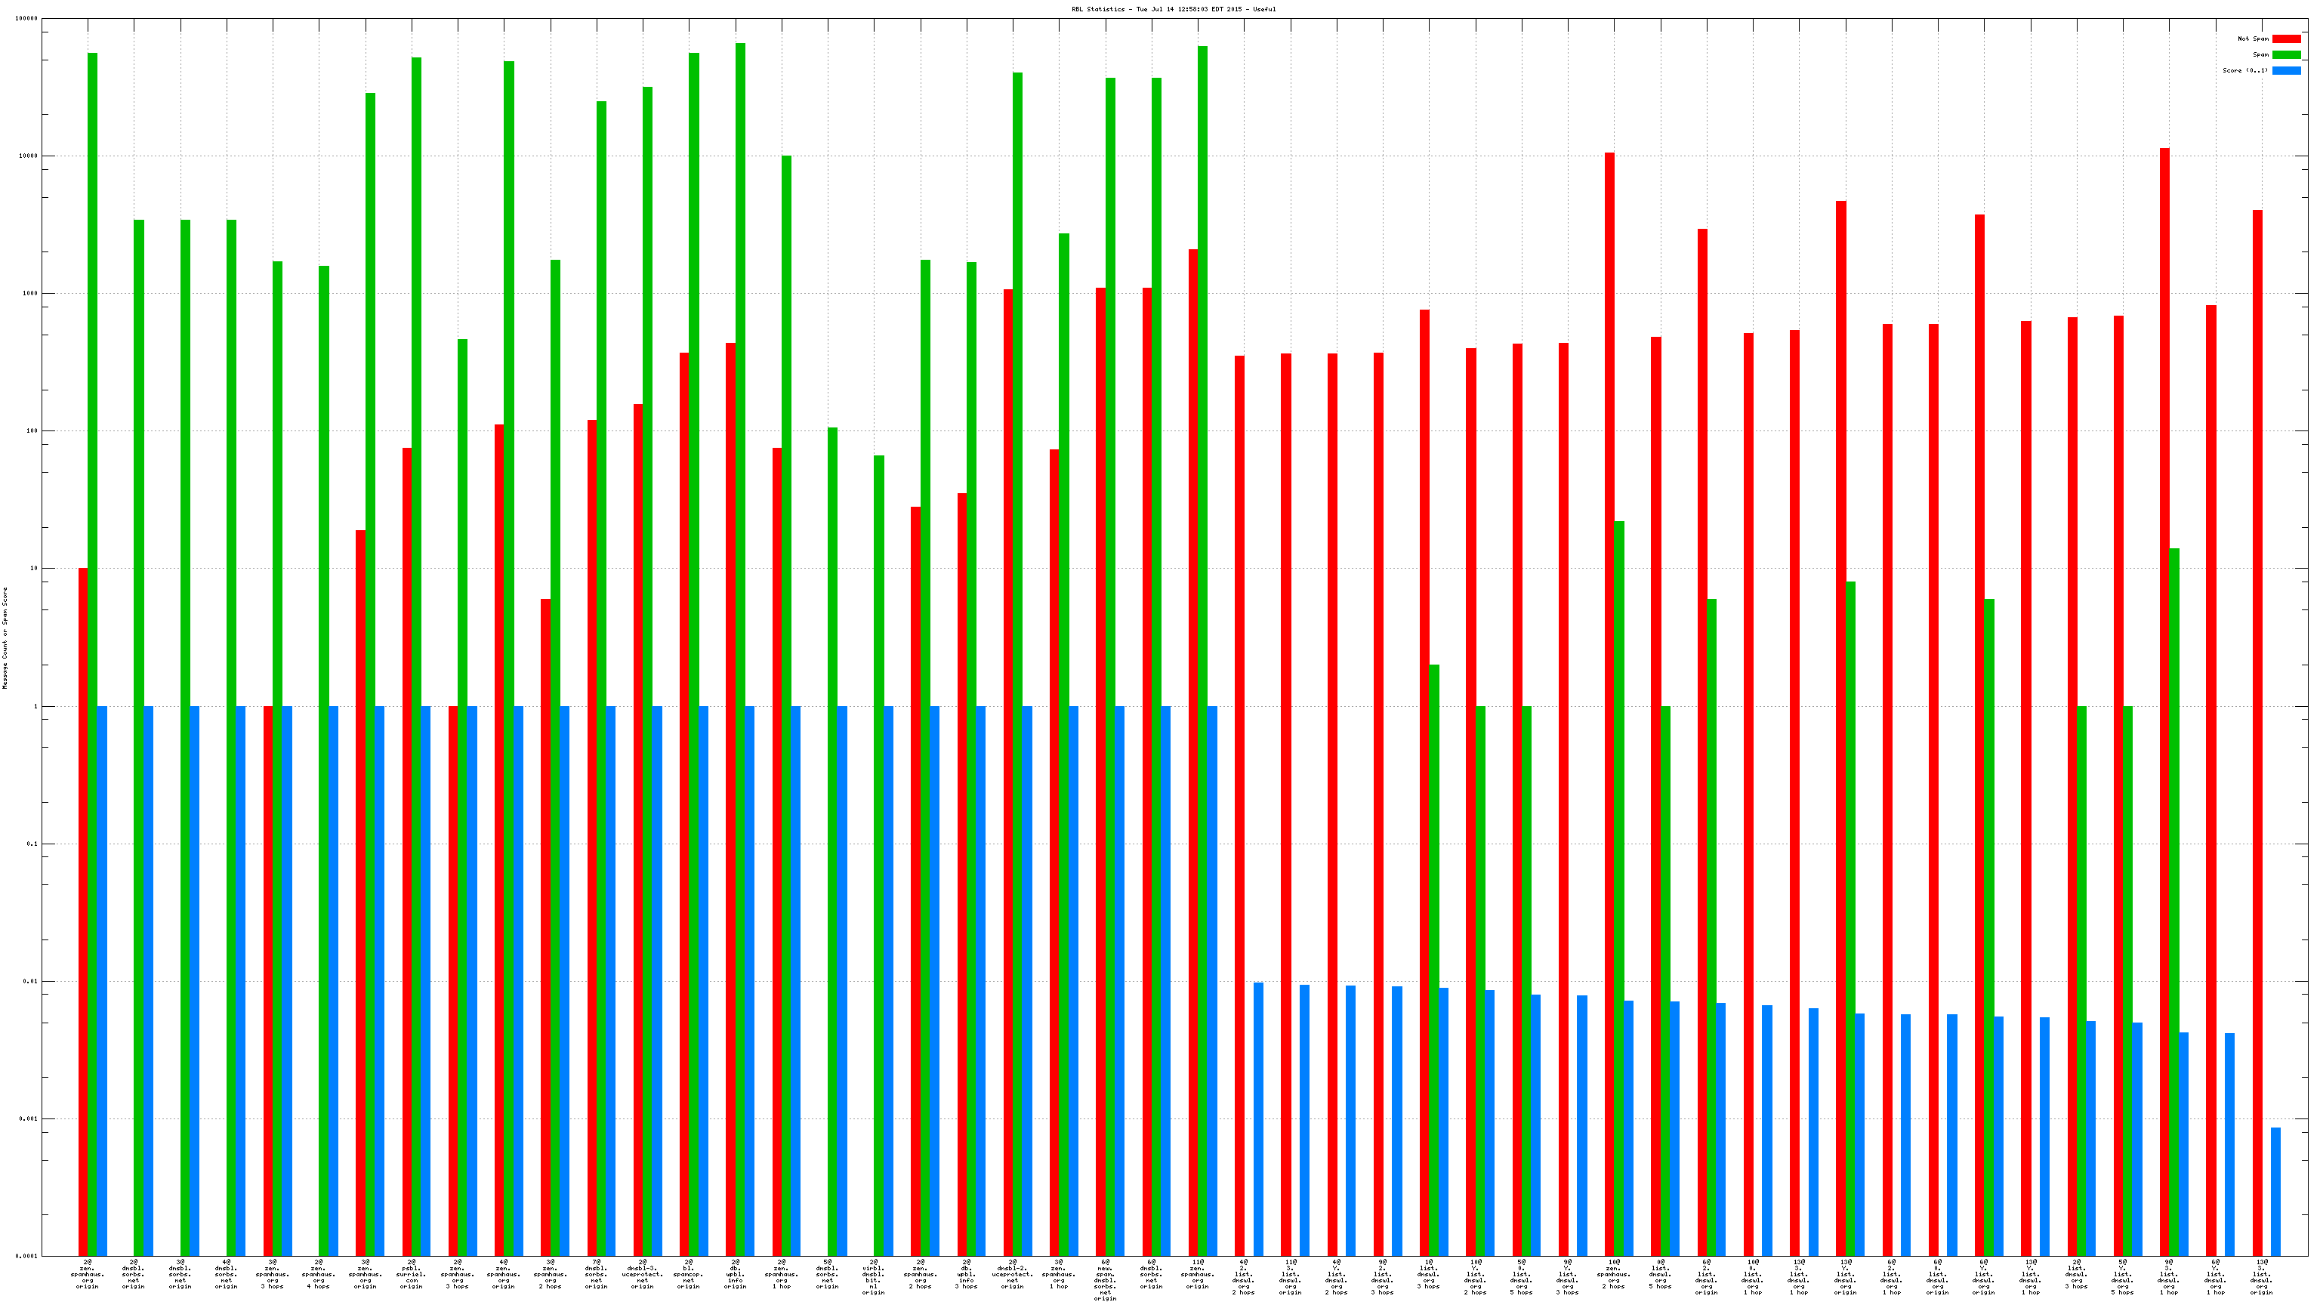The height and width of the screenshot is (1305, 2320).
Task: Click the dnsbl-2.uceprotect.net origin x-axis label
Action: [1012, 1273]
